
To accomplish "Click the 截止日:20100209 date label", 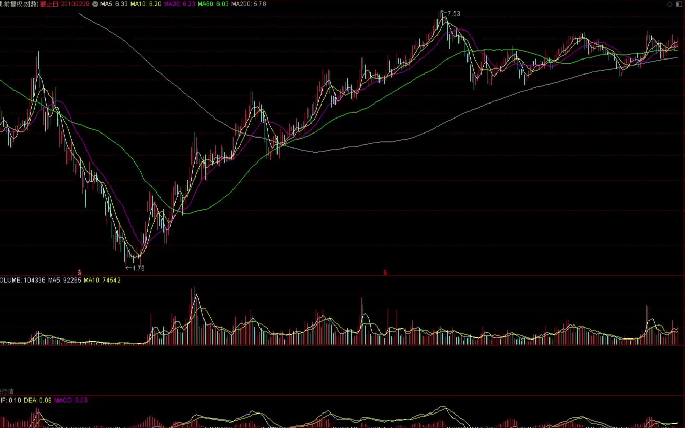I will [65, 4].
